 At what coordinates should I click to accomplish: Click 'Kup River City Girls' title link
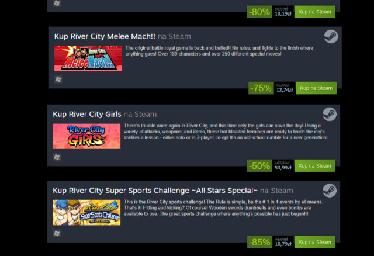pyautogui.click(x=87, y=115)
